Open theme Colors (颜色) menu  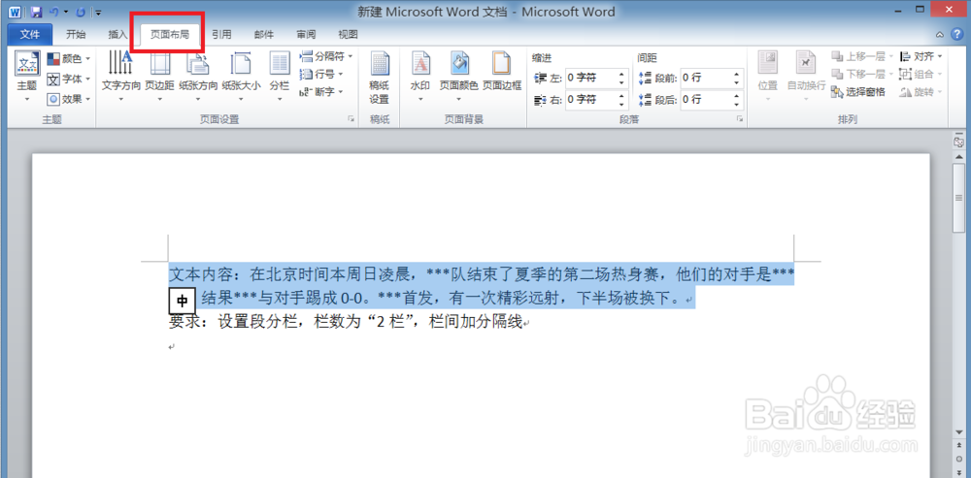click(69, 59)
